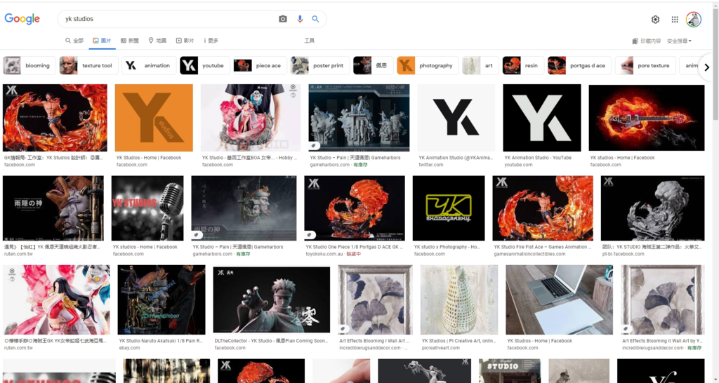Open the Google apps grid
Screen dimensions: 719x383
675,19
